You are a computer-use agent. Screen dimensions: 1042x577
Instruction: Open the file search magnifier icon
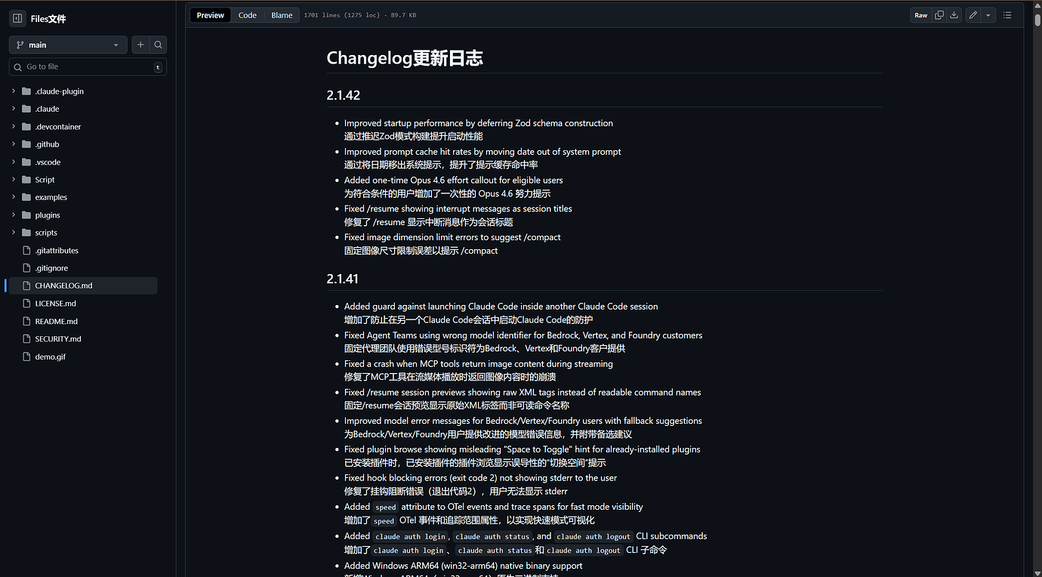point(158,45)
